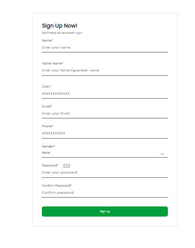The height and width of the screenshot is (248, 195).
Task: Click the Email* label
Action: pyautogui.click(x=47, y=106)
